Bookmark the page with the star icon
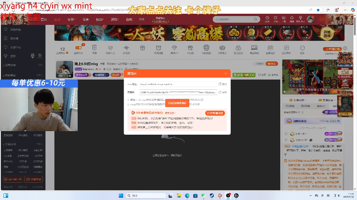 tap(318, 10)
